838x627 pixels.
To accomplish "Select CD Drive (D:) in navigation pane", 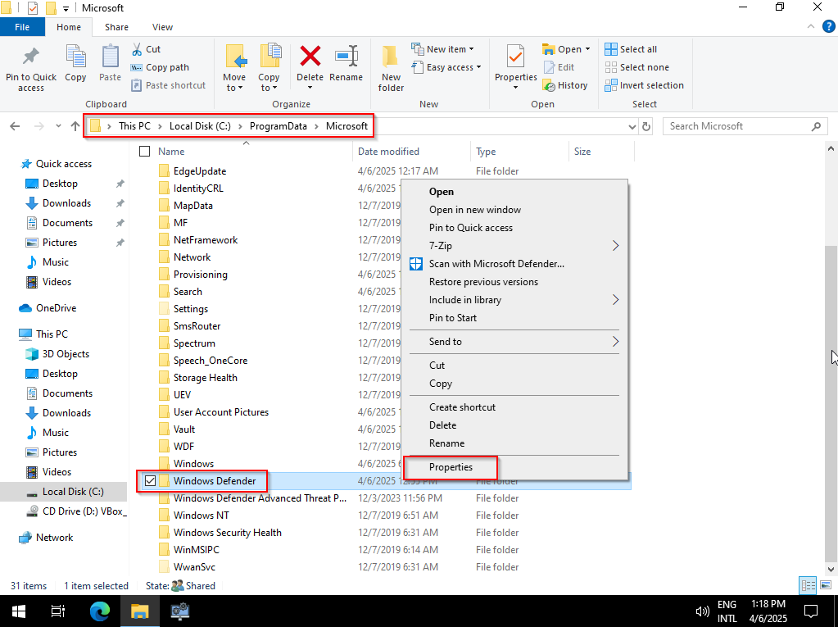I will tap(76, 511).
